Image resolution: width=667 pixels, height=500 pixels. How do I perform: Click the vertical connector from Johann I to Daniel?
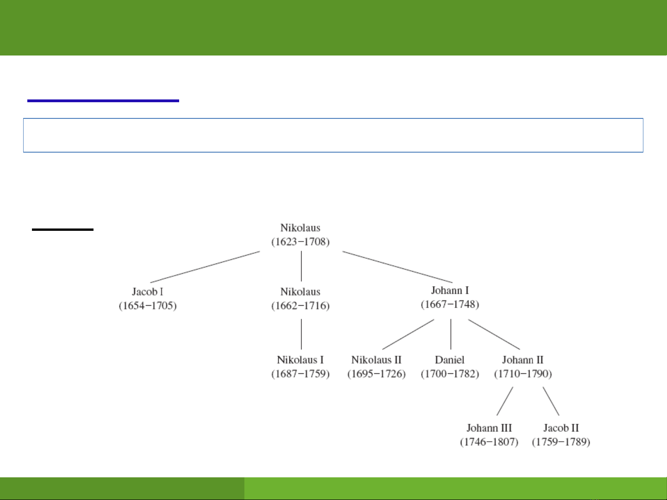pos(451,334)
